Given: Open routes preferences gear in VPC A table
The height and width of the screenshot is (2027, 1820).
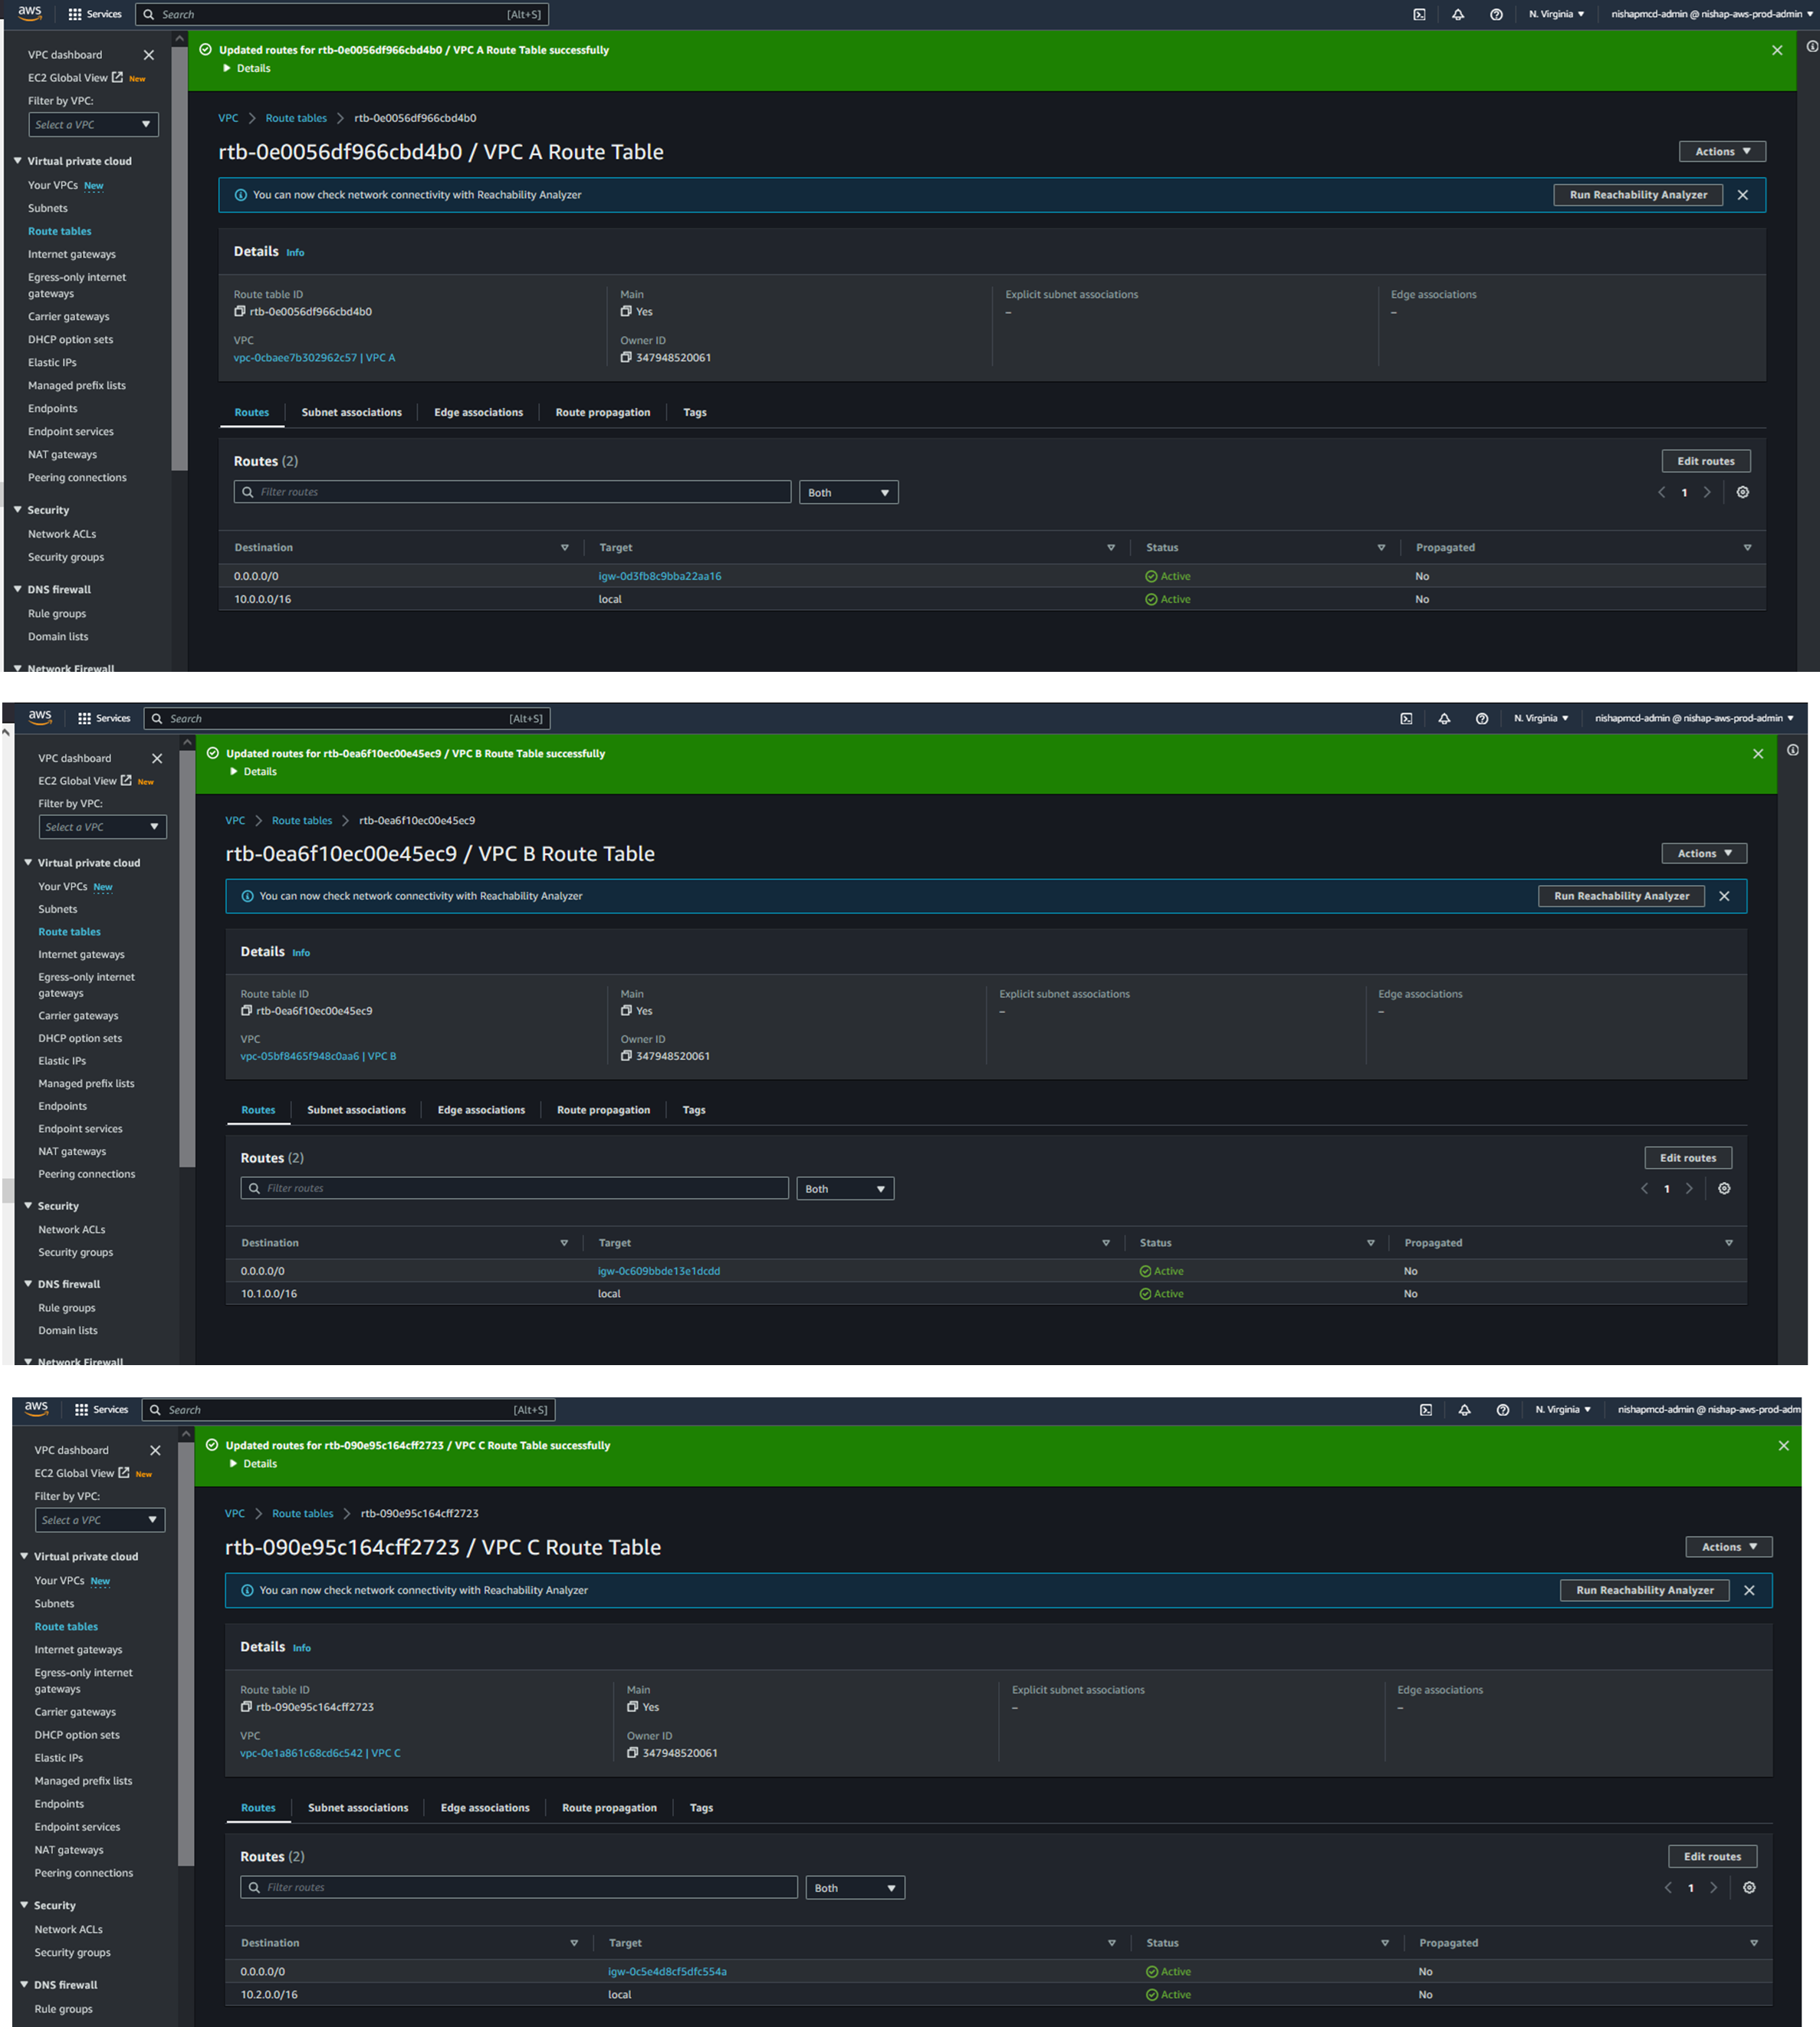Looking at the screenshot, I should coord(1742,492).
